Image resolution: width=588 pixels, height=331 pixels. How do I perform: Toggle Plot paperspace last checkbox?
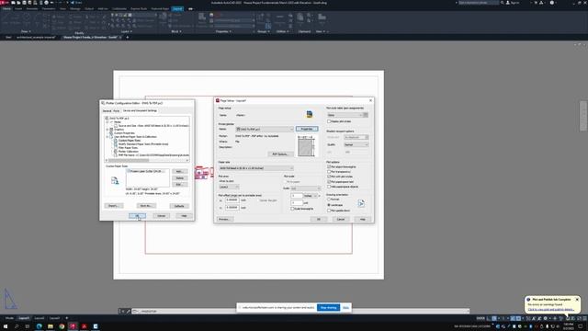click(329, 182)
